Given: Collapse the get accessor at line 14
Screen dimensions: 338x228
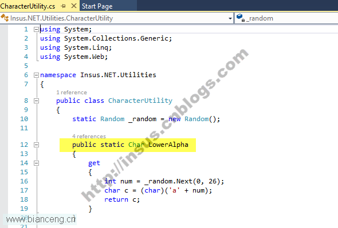Looking at the screenshot, I should tap(36, 163).
